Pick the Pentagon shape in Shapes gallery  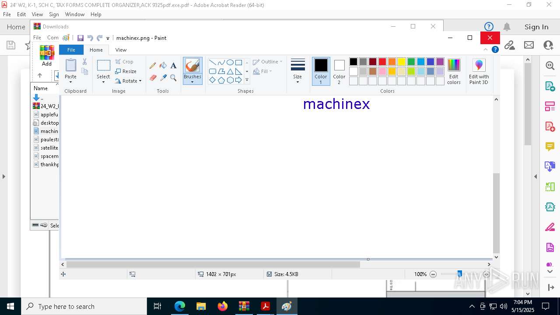click(x=221, y=80)
